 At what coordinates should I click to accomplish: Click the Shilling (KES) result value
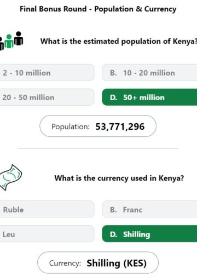[x=117, y=263]
